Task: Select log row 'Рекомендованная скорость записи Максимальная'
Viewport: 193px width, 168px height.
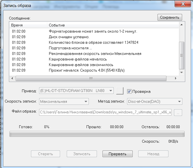Action: [94, 53]
